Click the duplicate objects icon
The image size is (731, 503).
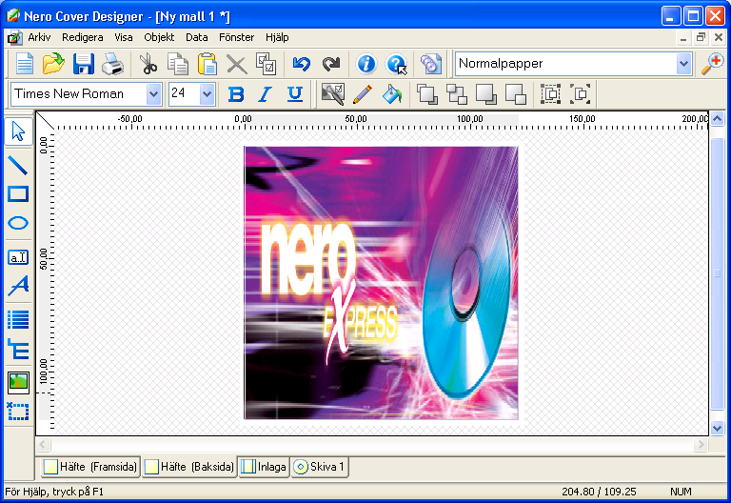[267, 64]
